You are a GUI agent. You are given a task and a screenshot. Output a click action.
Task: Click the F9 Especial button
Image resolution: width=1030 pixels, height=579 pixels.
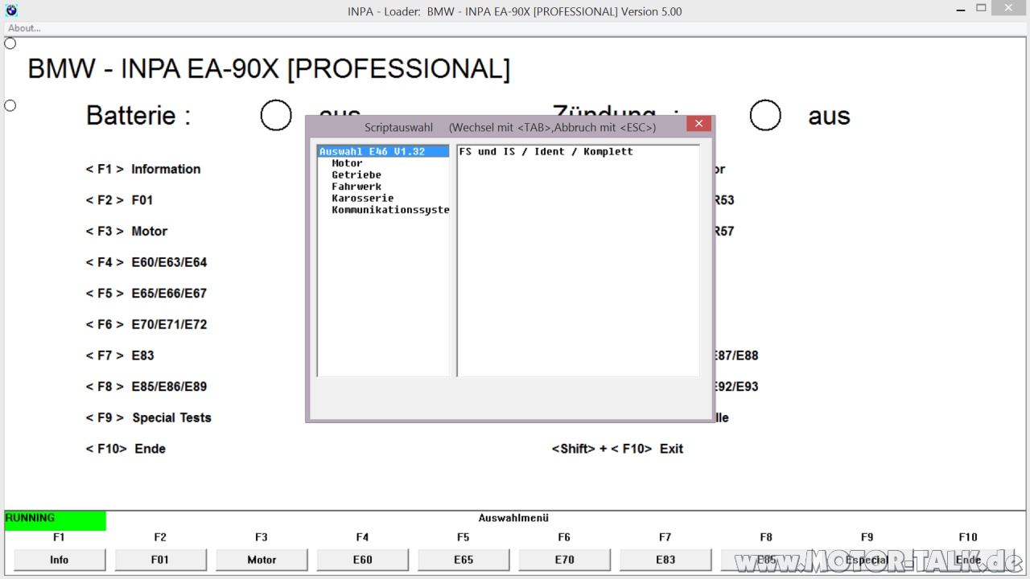point(867,560)
